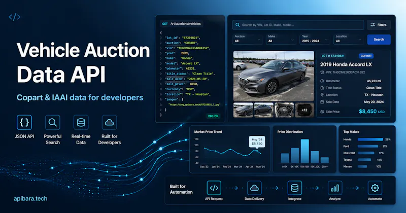Click the GET method label

click(165, 24)
